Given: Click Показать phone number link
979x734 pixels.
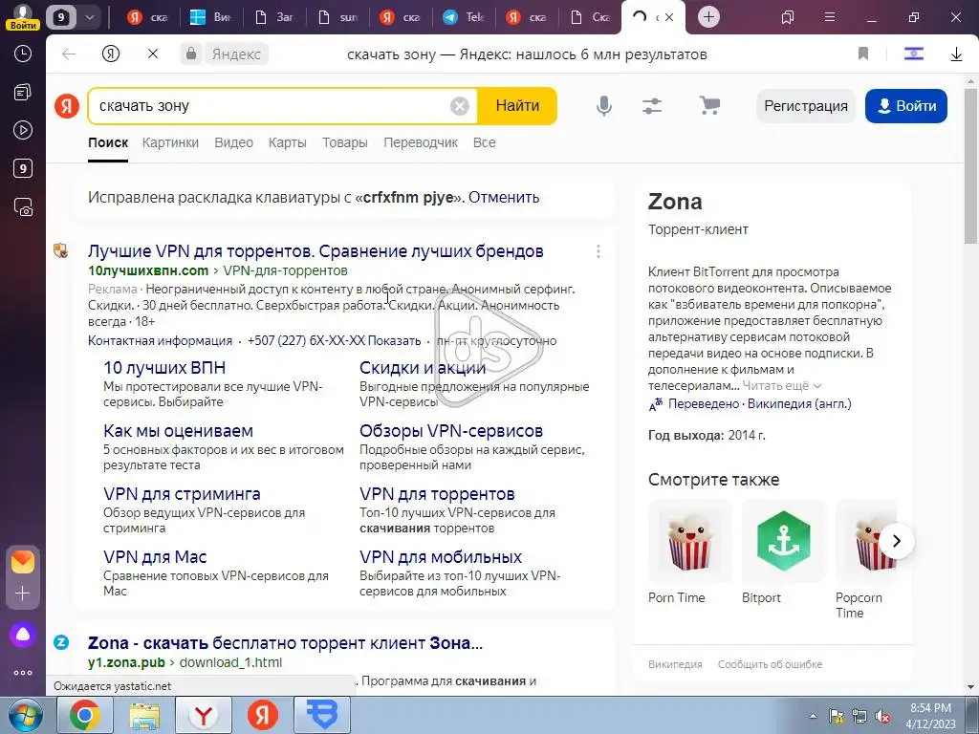Looking at the screenshot, I should coord(394,341).
